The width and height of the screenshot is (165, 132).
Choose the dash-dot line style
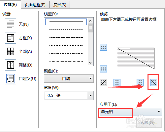(x=66, y=53)
